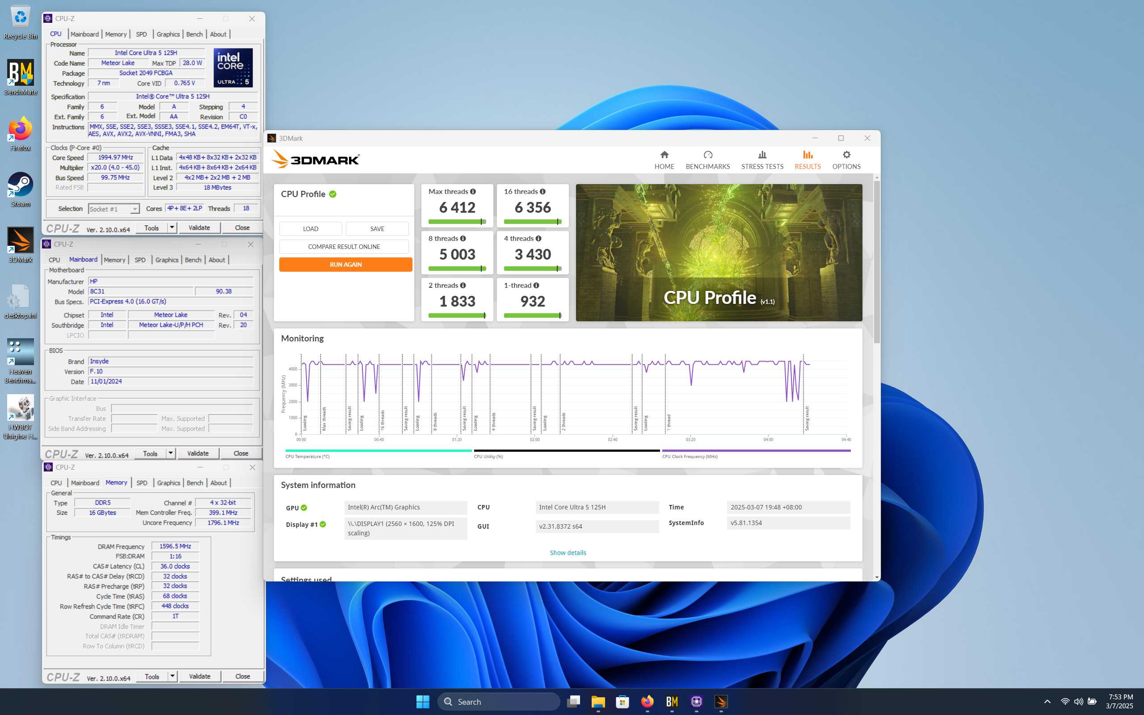
Task: Open Firefox desktop shortcut
Action: point(20,134)
